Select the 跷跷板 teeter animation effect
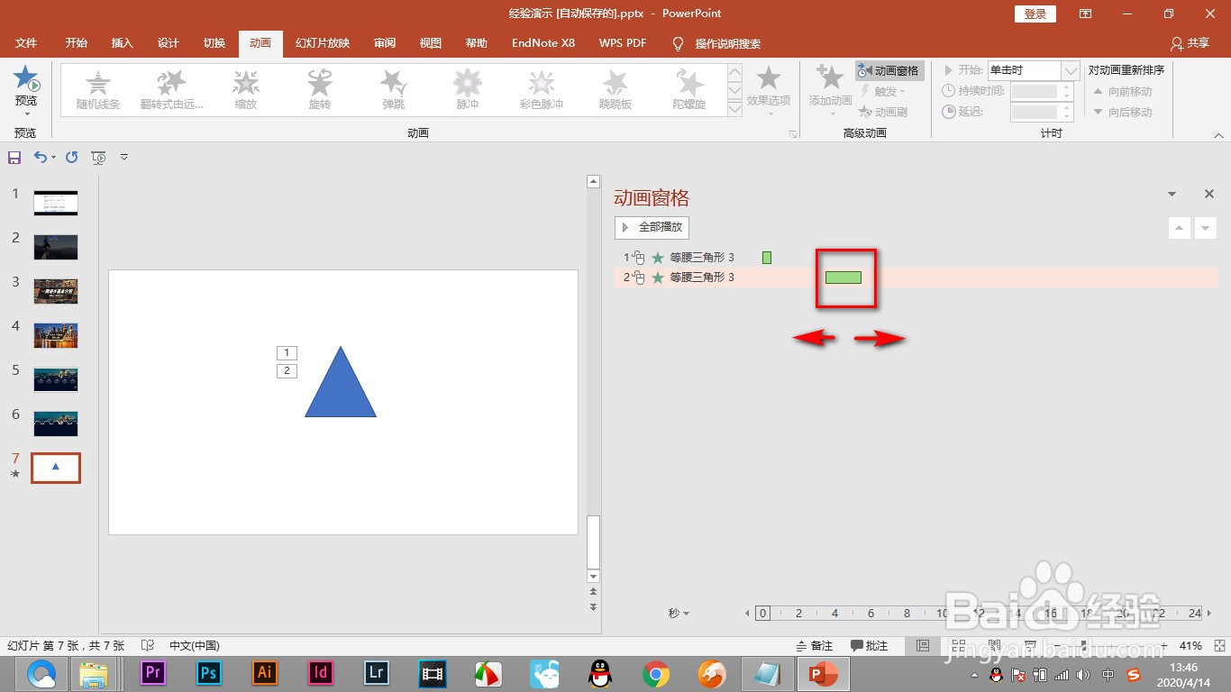The image size is (1231, 692). (615, 90)
